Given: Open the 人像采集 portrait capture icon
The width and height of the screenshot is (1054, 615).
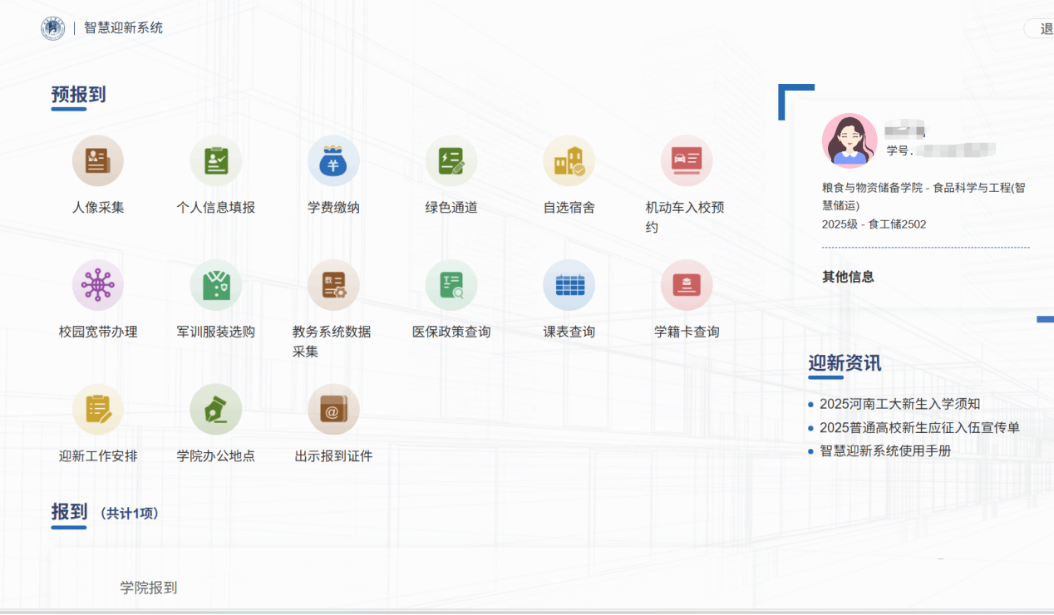Looking at the screenshot, I should (97, 161).
